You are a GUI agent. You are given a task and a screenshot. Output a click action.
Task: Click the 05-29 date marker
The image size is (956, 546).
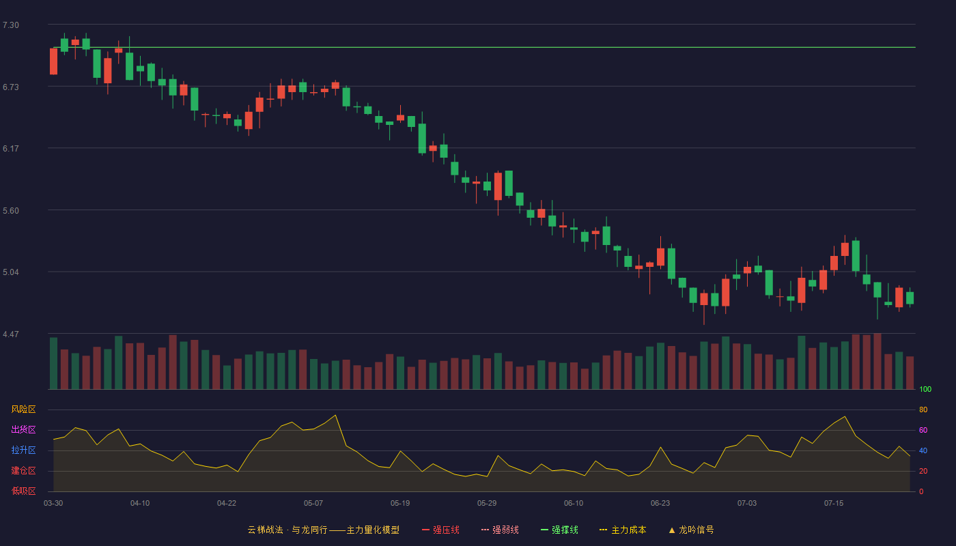click(x=487, y=503)
